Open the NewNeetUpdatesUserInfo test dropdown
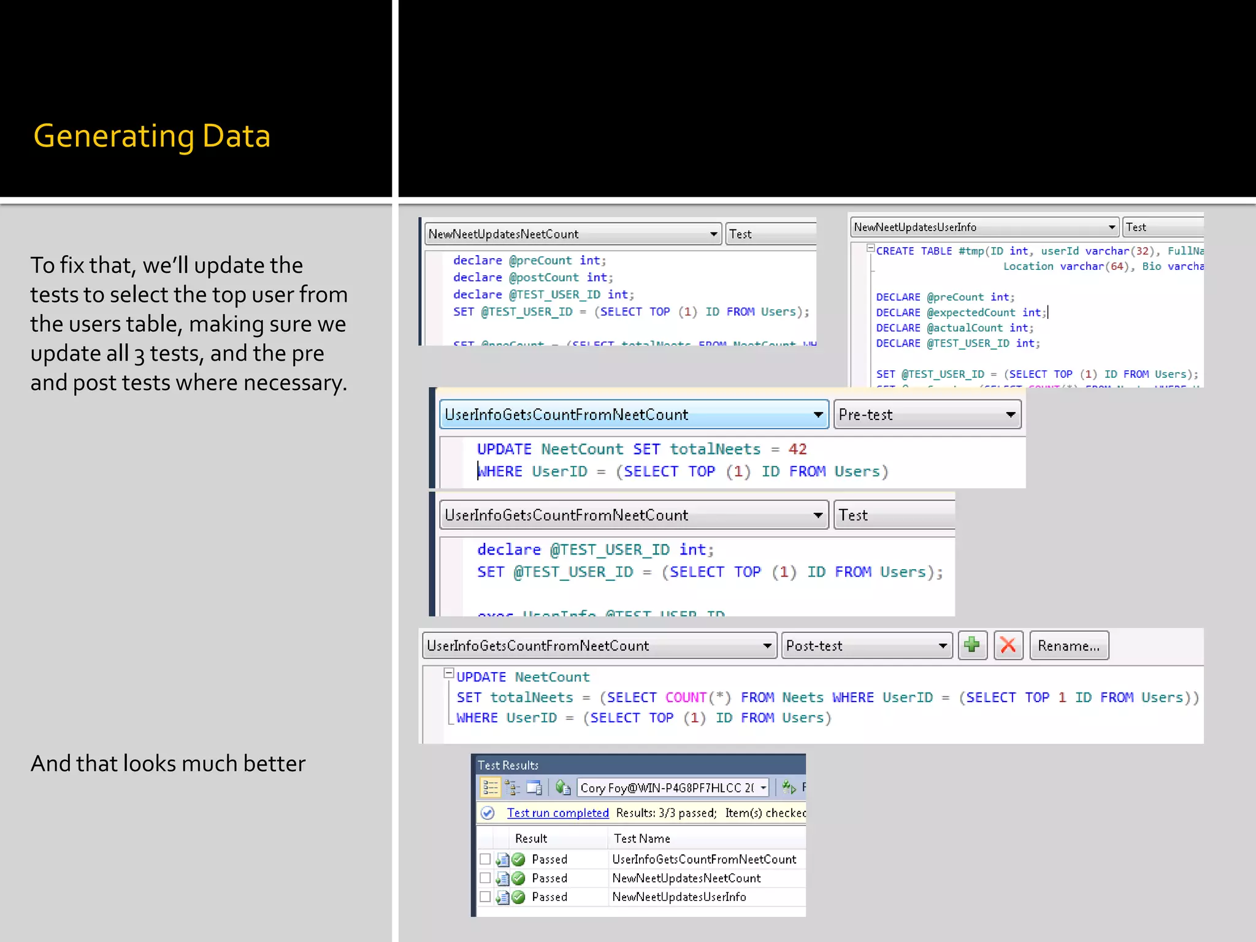The image size is (1256, 942). pyautogui.click(x=985, y=227)
